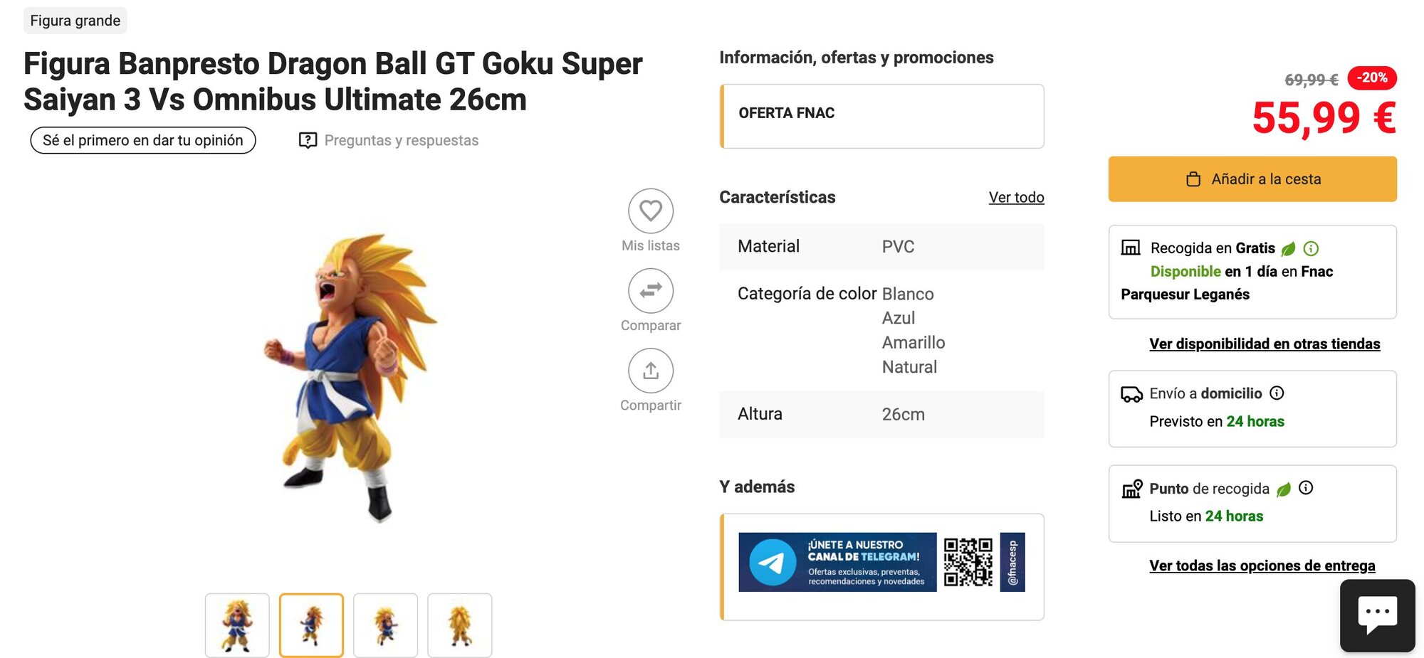Open the live chat bubble icon
The height and width of the screenshot is (658, 1424).
coord(1377,615)
